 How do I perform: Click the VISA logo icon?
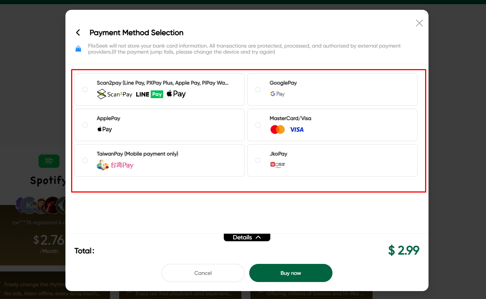pyautogui.click(x=297, y=129)
